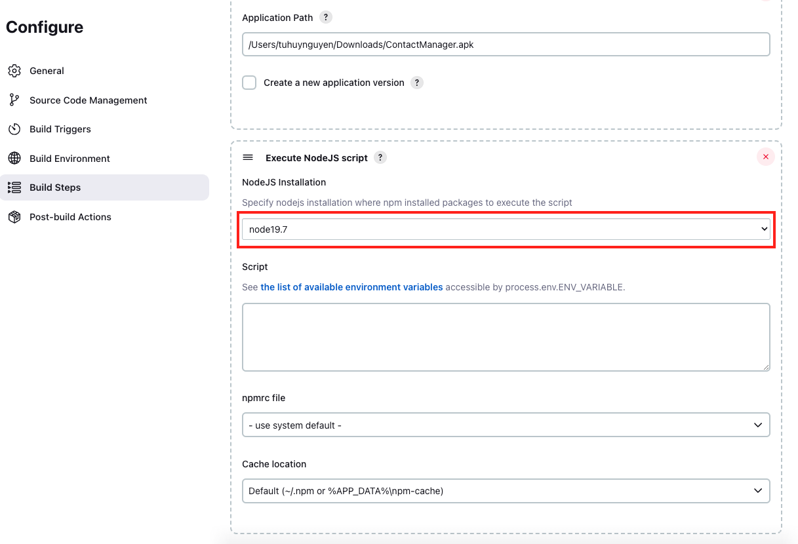Click the 'Specify nodejs installation' description text

[x=407, y=203]
